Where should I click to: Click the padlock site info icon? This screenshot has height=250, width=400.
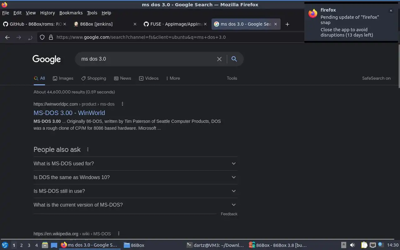tap(51, 37)
